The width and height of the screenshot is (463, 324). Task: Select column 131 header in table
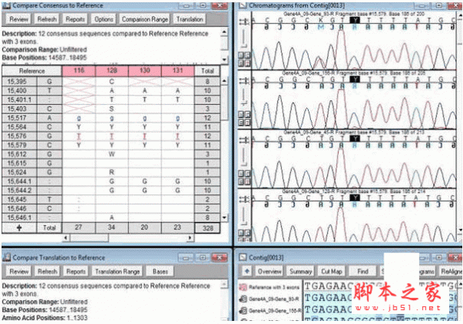tap(177, 70)
